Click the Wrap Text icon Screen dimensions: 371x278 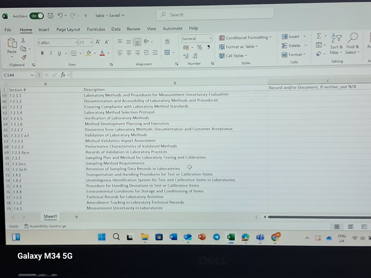(x=167, y=42)
